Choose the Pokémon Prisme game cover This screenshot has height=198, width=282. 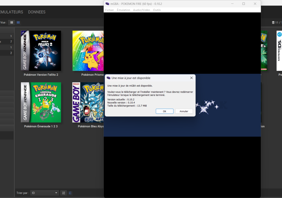(88, 51)
